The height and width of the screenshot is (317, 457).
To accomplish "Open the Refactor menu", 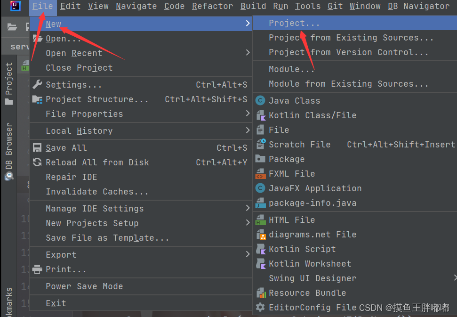I will [212, 6].
